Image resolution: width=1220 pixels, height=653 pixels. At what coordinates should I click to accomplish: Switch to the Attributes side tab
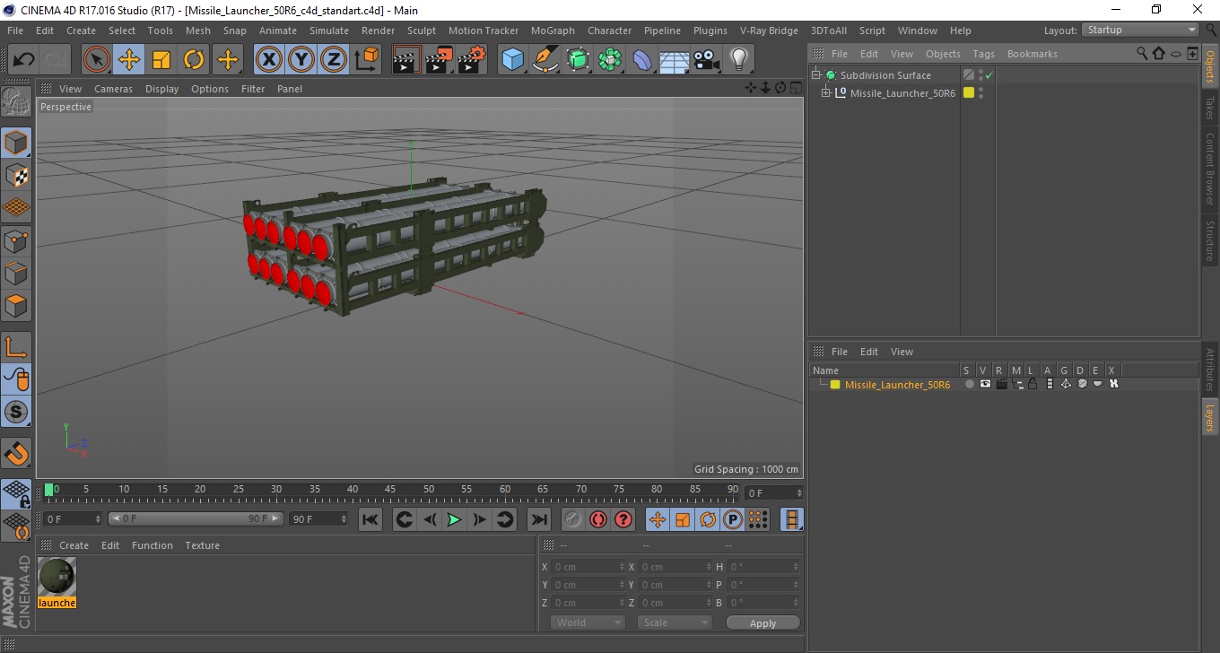(x=1209, y=370)
